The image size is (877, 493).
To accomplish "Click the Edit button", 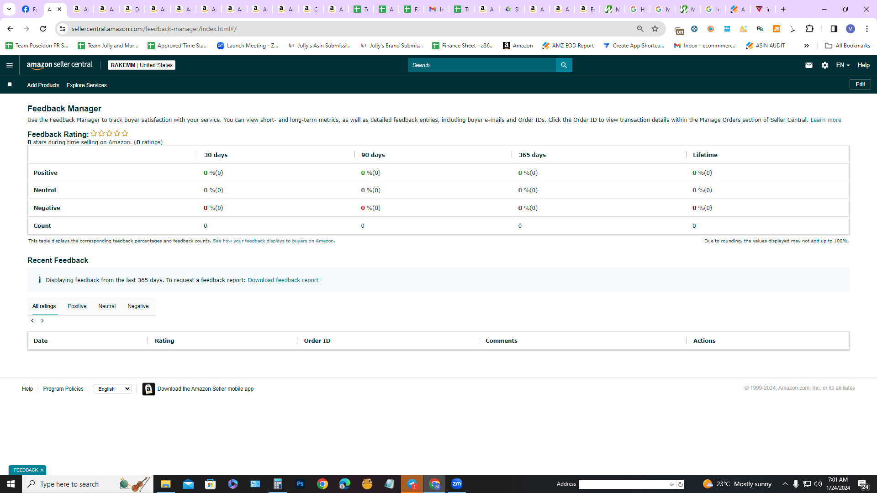I will click(x=860, y=84).
